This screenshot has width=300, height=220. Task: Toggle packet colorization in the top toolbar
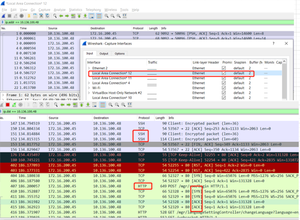tap(99, 16)
